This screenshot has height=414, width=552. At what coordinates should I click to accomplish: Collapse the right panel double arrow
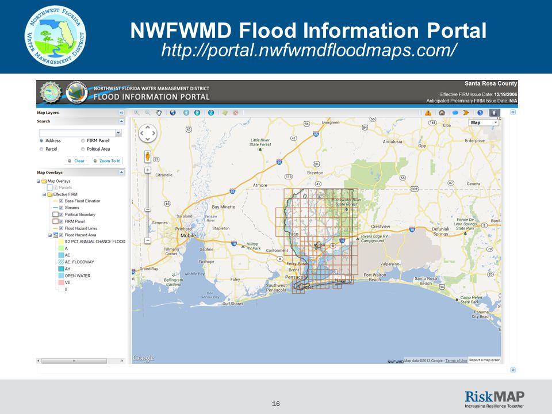click(513, 112)
